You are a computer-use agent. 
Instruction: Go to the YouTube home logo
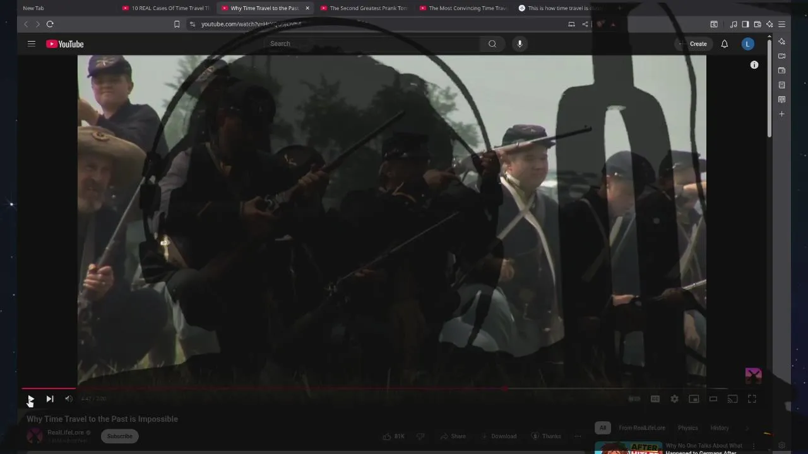click(64, 44)
